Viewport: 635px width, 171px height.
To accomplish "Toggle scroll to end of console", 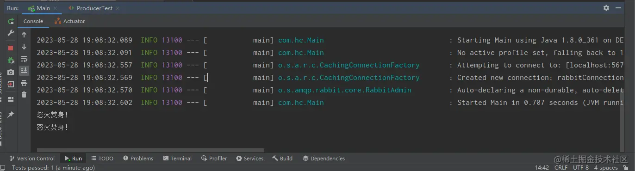I will click(x=24, y=71).
